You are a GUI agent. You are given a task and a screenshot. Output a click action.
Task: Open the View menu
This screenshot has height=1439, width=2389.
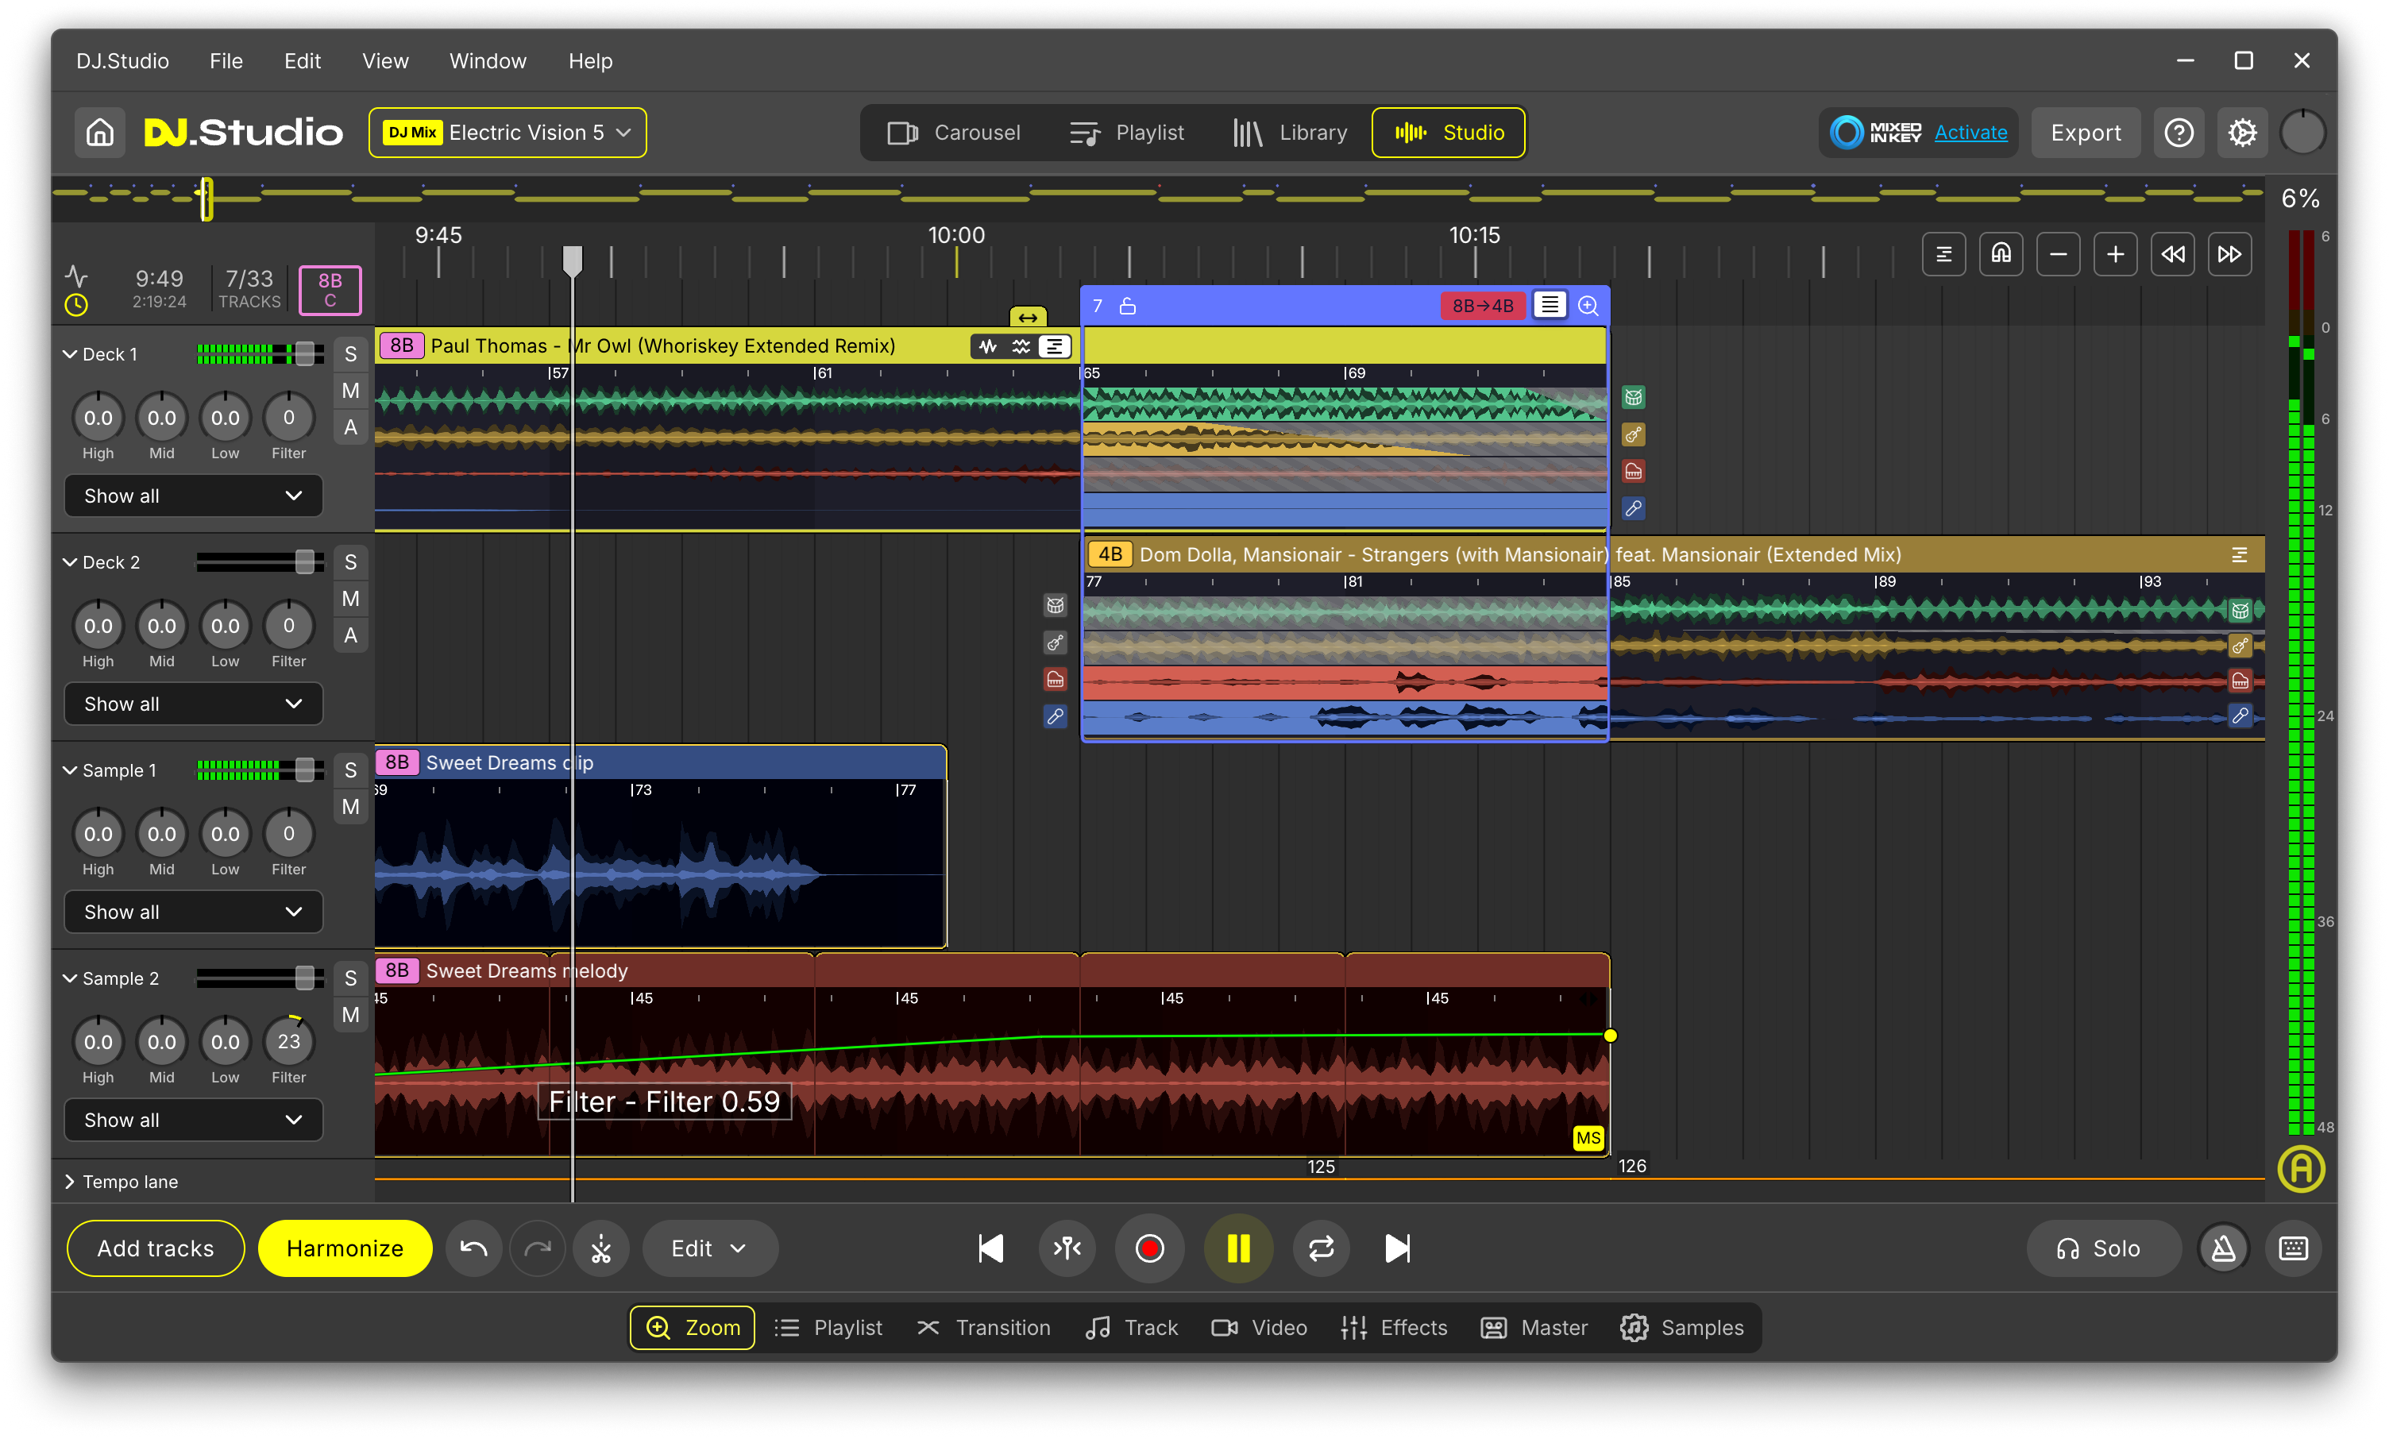(385, 60)
